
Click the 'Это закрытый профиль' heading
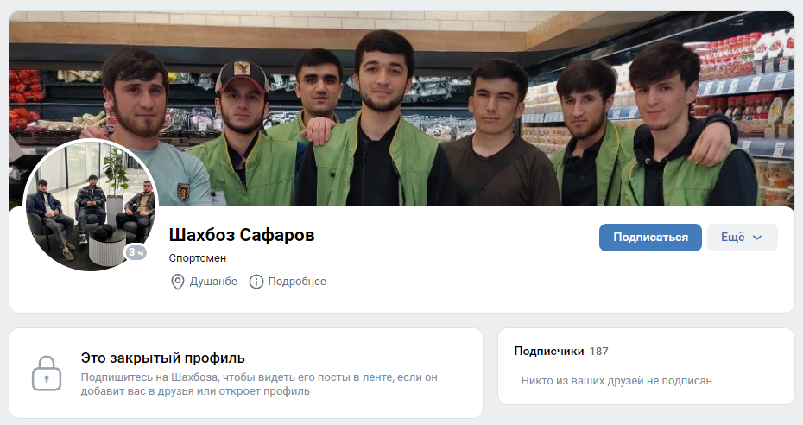pyautogui.click(x=163, y=358)
